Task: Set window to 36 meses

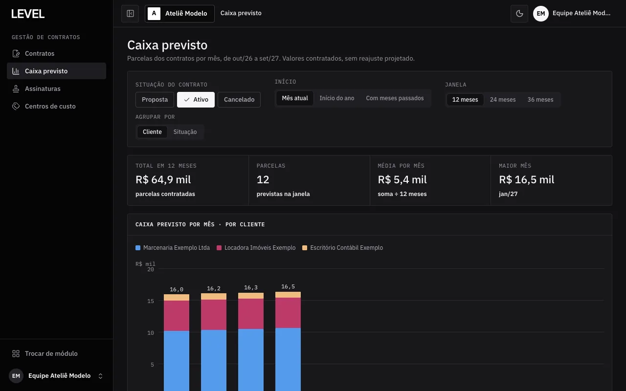Action: pos(540,100)
